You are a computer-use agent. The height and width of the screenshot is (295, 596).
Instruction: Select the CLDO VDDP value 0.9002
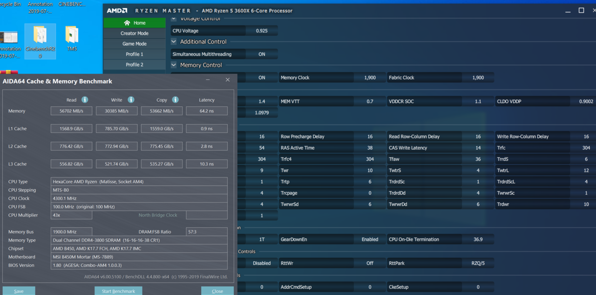(586, 101)
